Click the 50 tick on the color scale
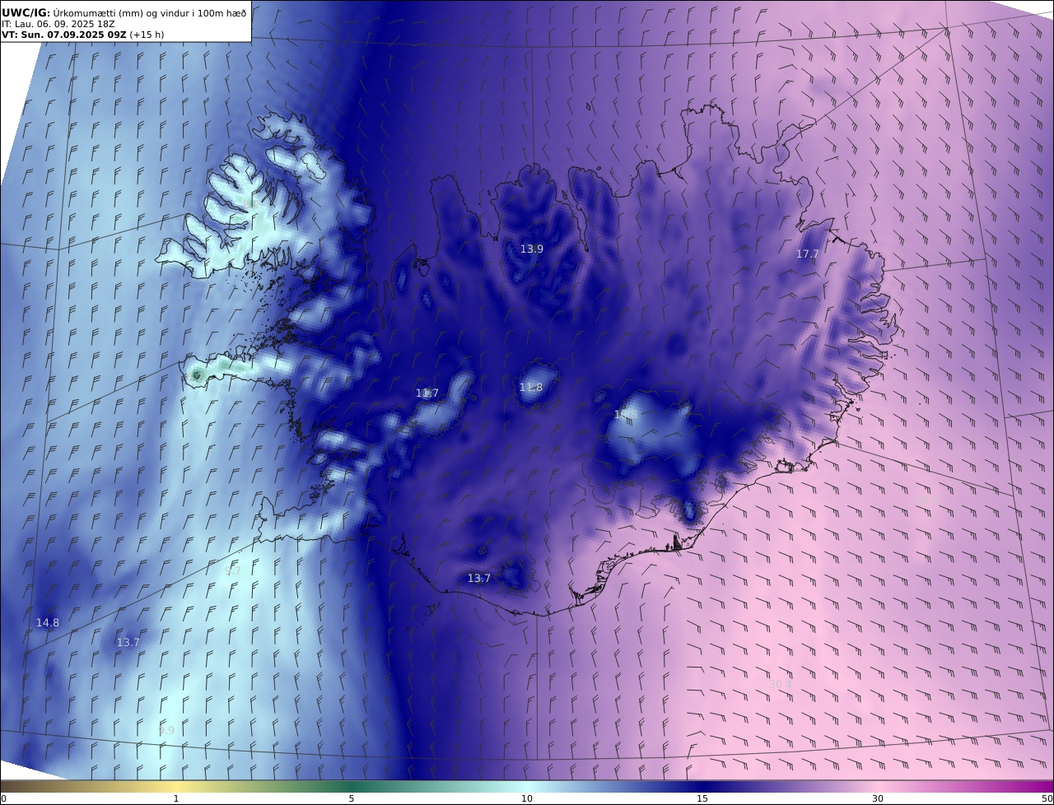 1047,798
